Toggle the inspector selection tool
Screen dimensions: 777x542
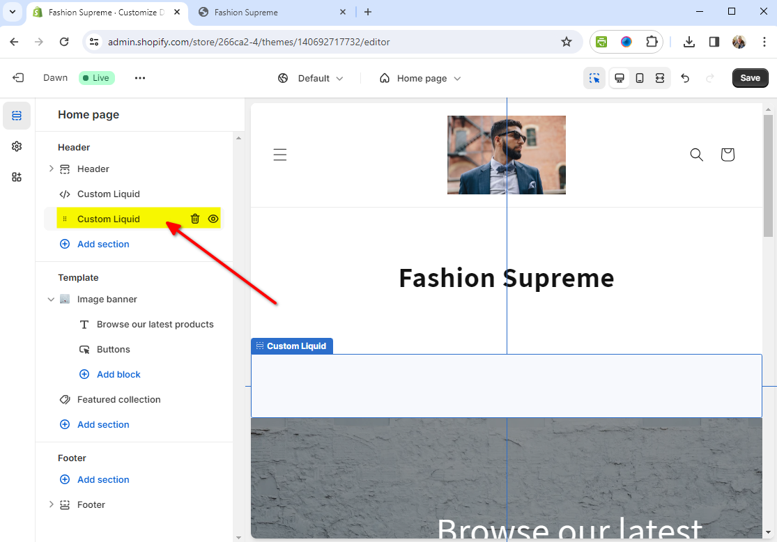(x=594, y=78)
